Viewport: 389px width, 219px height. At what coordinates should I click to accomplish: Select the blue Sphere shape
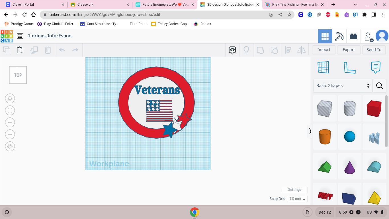click(x=349, y=137)
